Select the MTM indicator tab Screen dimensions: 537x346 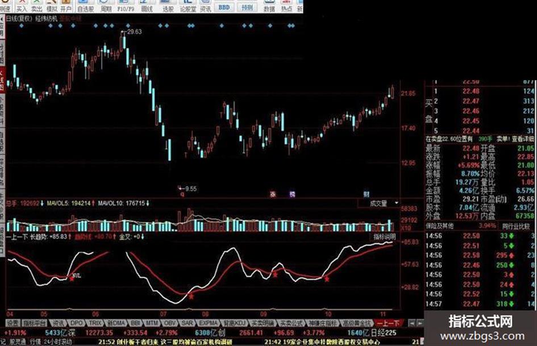pyautogui.click(x=152, y=323)
